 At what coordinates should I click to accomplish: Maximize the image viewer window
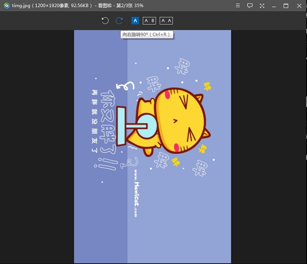(x=286, y=6)
